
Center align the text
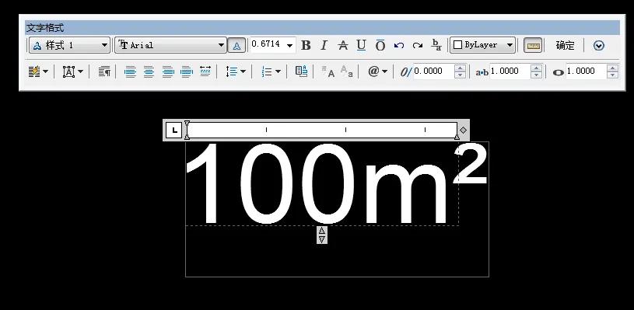pyautogui.click(x=149, y=71)
